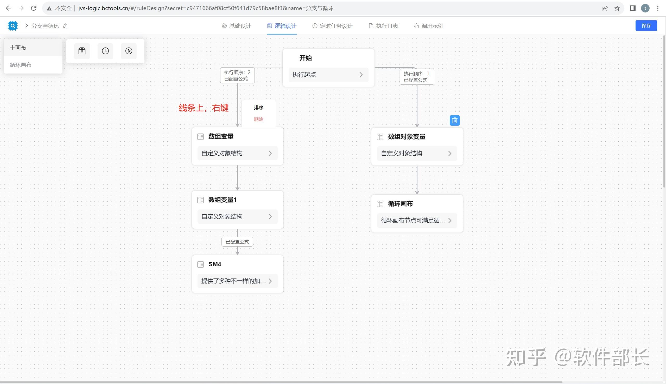Image resolution: width=666 pixels, height=384 pixels.
Task: Choose 排序 in the context menu
Action: point(258,107)
